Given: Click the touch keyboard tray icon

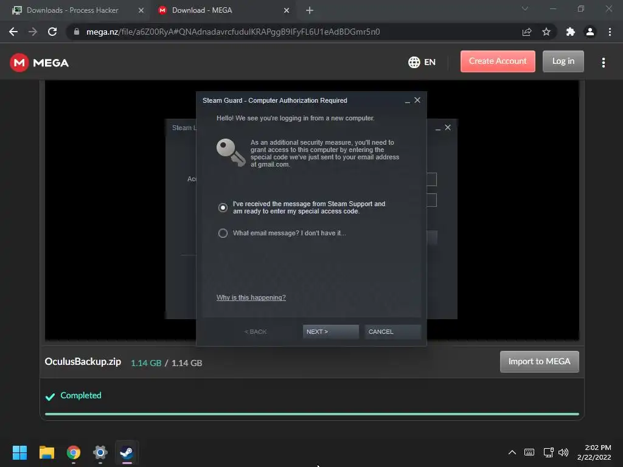Looking at the screenshot, I should pos(529,452).
